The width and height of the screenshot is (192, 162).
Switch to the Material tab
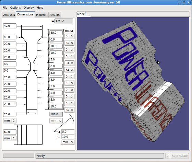click(41, 15)
